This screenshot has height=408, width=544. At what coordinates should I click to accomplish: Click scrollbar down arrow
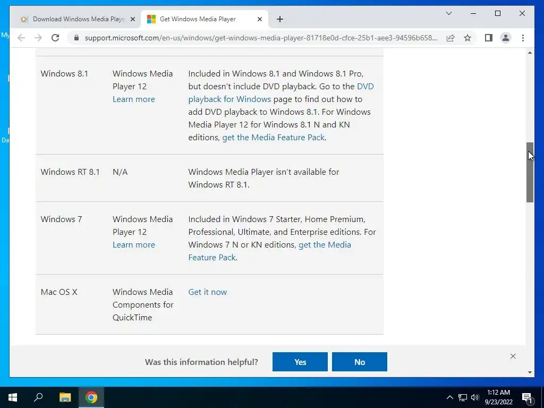tap(530, 372)
